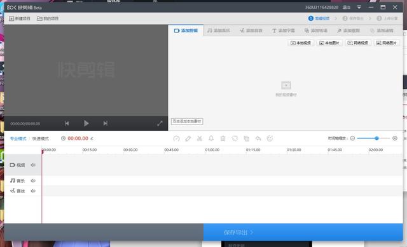This screenshot has width=407, height=247.
Task: Switch to the 添加音效 tab
Action: tap(251, 30)
